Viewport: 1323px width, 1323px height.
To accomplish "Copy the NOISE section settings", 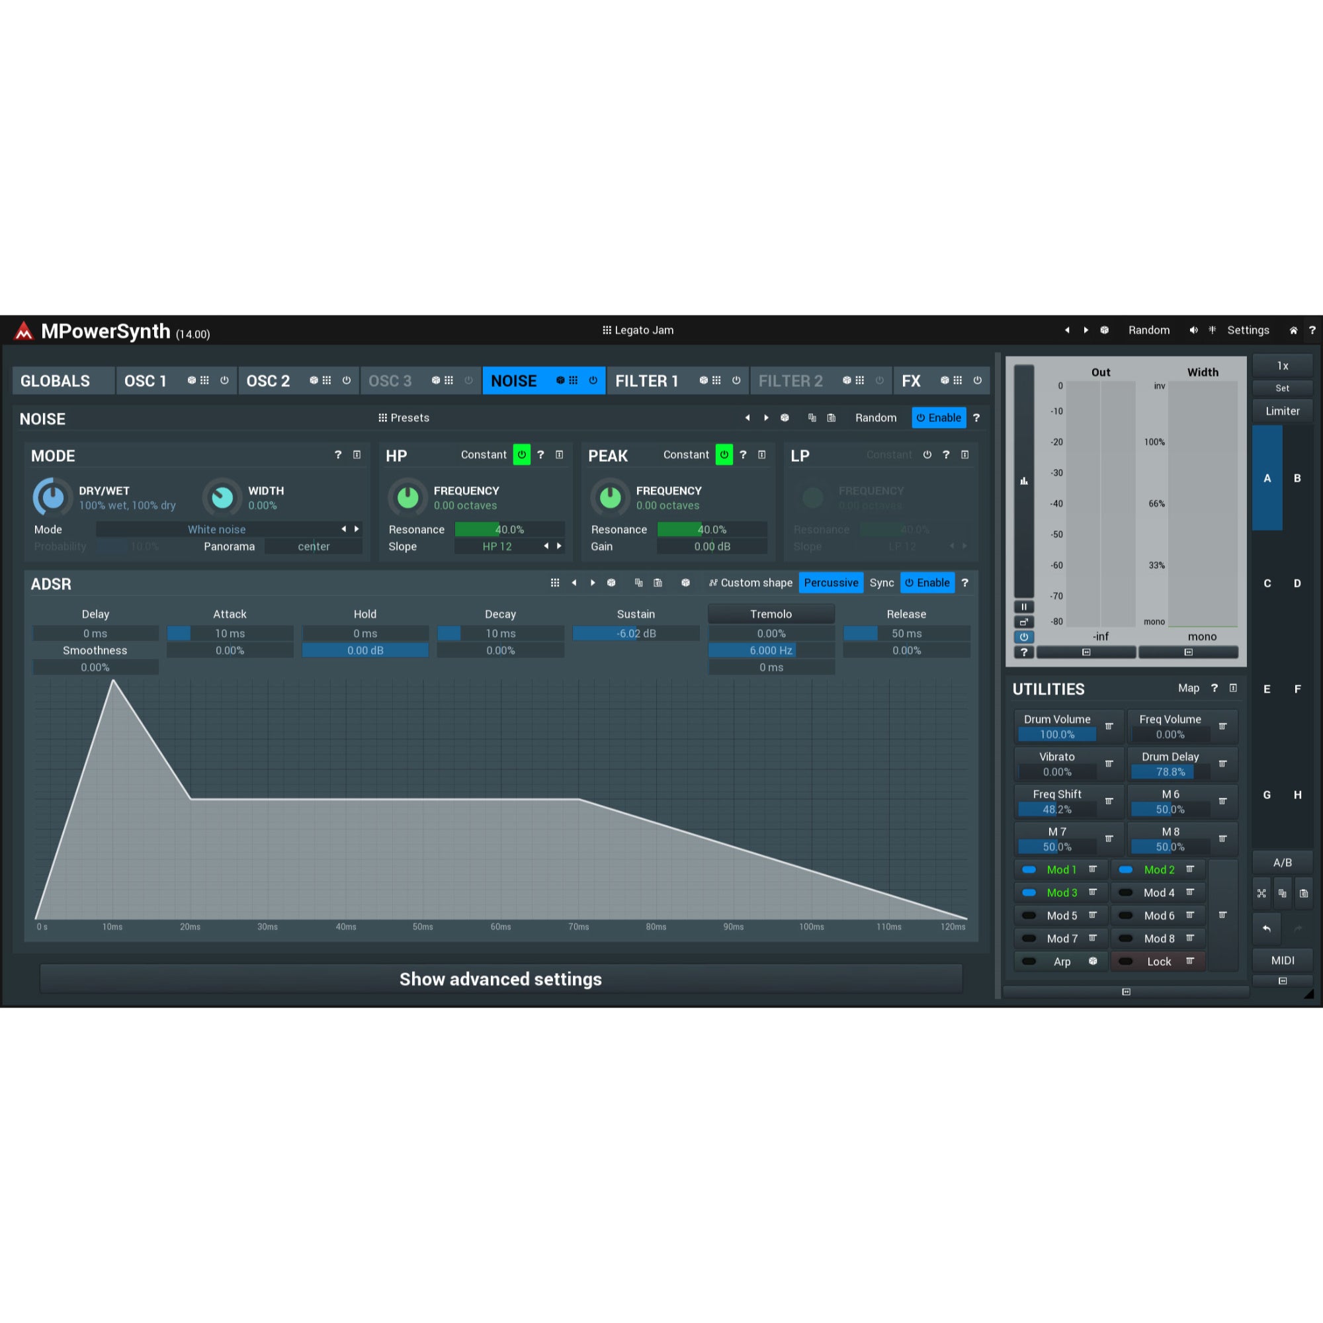I will 812,417.
